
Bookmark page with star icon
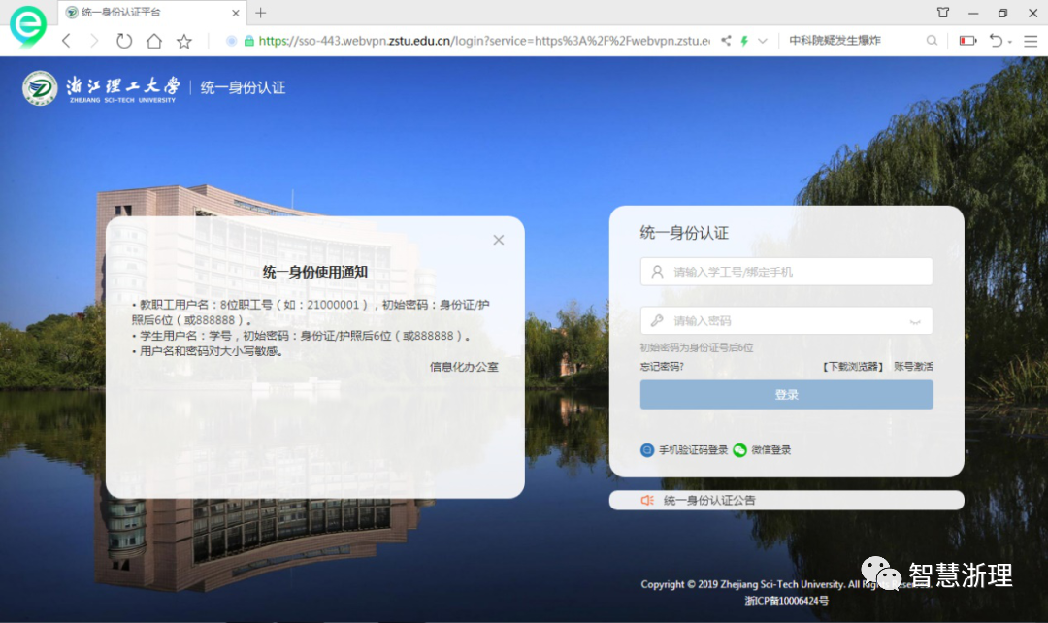click(x=183, y=41)
